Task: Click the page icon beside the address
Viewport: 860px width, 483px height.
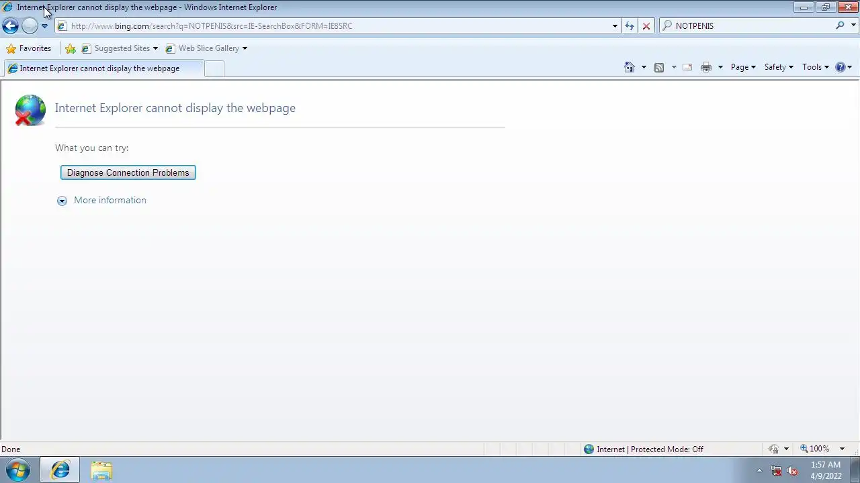Action: coord(62,26)
